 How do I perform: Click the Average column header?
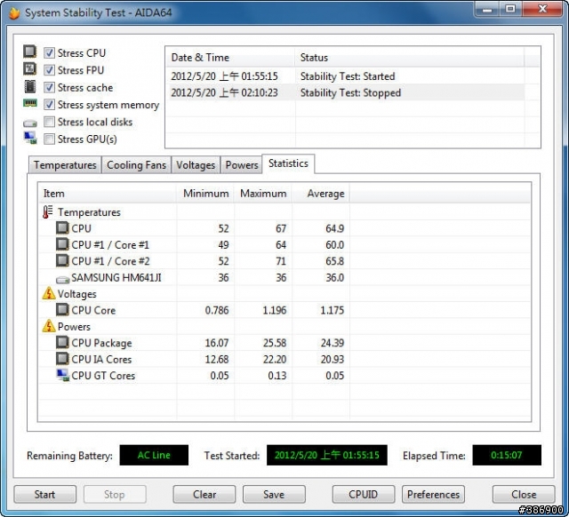click(321, 194)
